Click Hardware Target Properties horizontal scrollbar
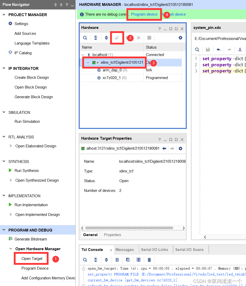Screen dimensions: 246x286 pyautogui.click(x=129, y=228)
